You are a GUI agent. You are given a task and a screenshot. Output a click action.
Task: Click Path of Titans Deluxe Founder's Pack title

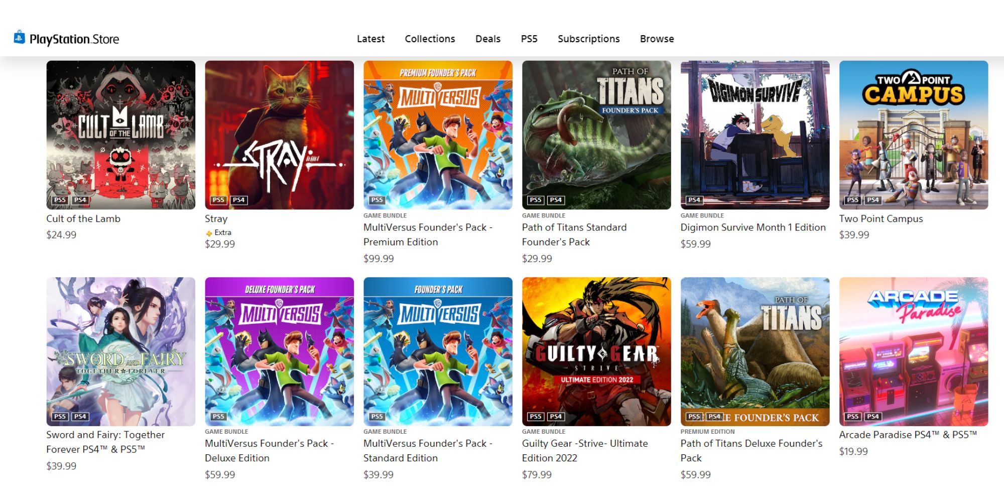[x=751, y=450]
